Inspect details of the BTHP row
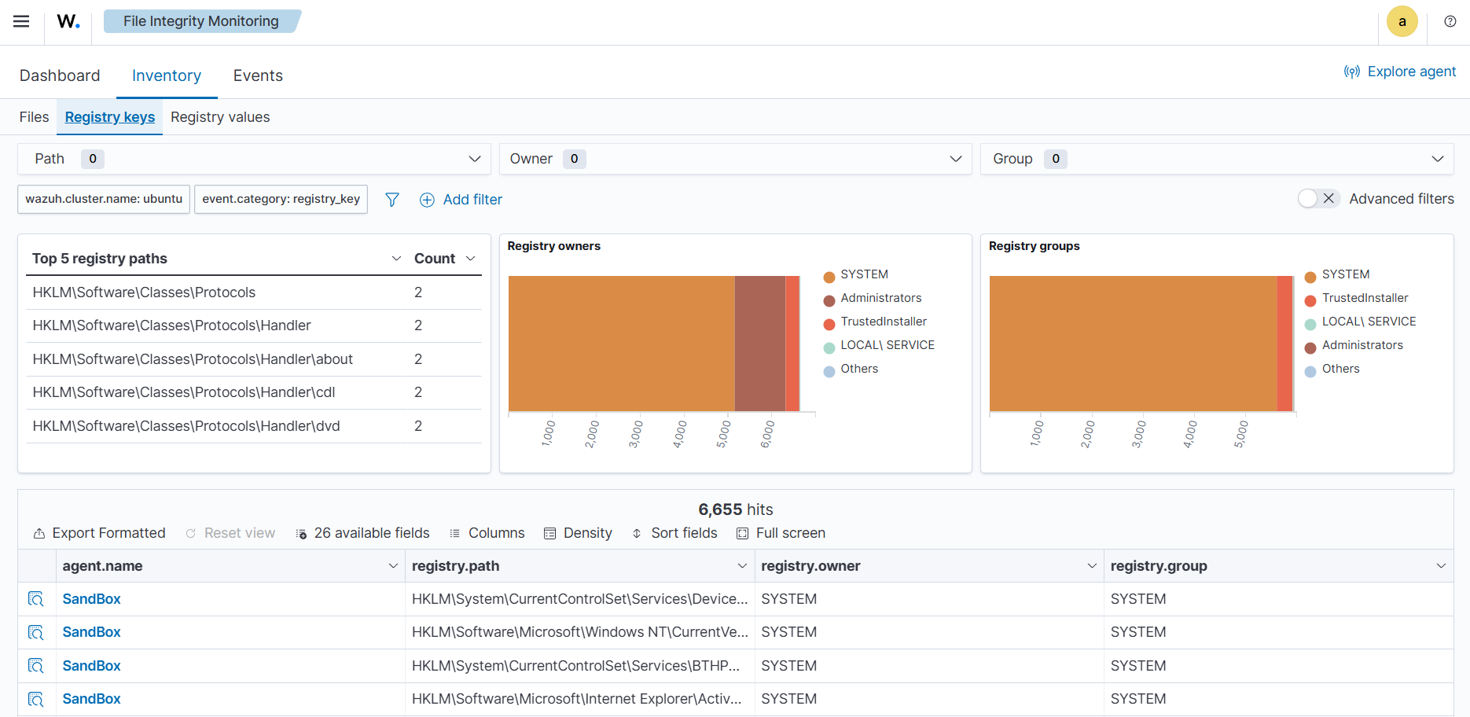This screenshot has width=1470, height=717. point(36,666)
